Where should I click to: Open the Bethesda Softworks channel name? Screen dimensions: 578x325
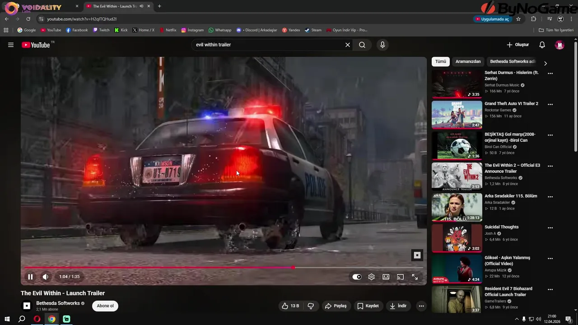click(58, 303)
